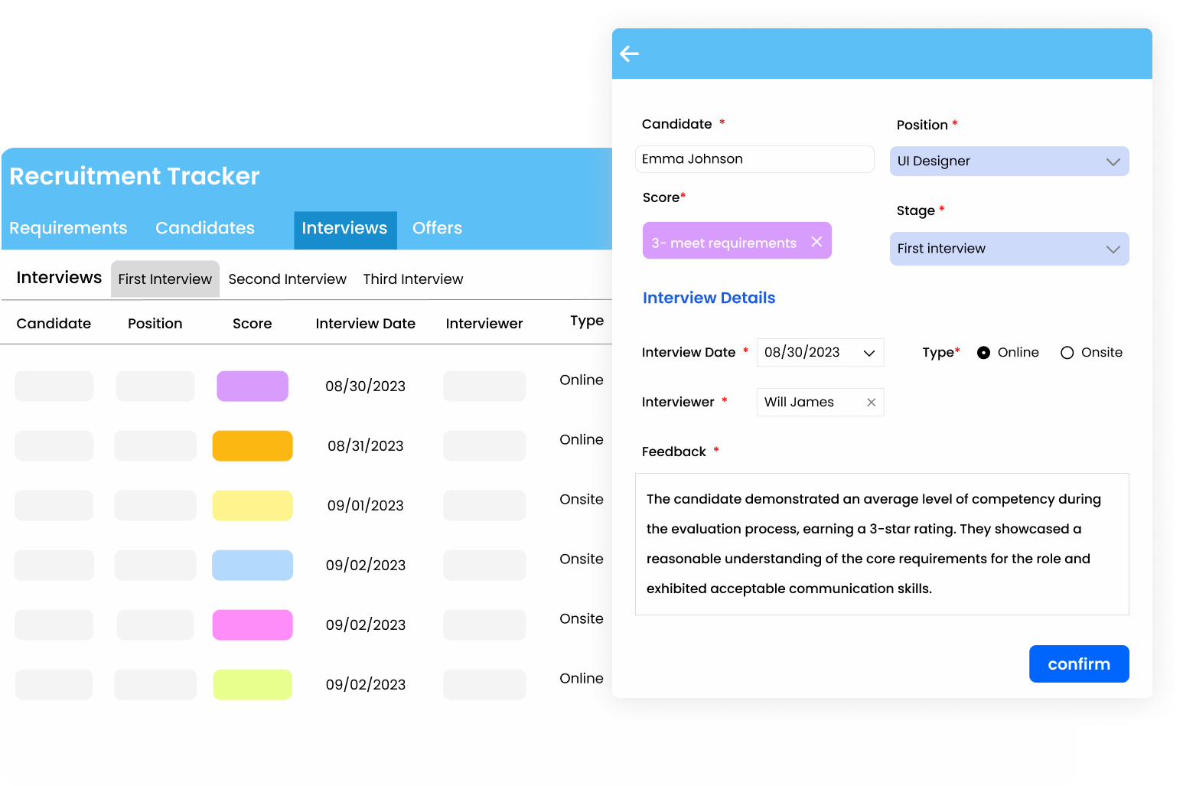Click the Candidate name field with Emma Johnson

[754, 159]
